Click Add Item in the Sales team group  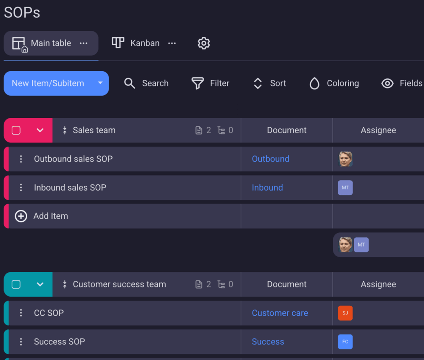[x=50, y=216]
